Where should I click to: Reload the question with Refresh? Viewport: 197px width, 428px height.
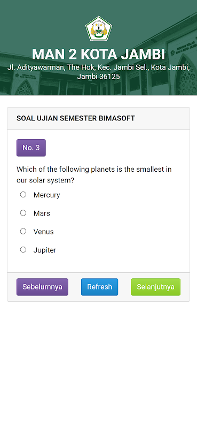coord(99,287)
